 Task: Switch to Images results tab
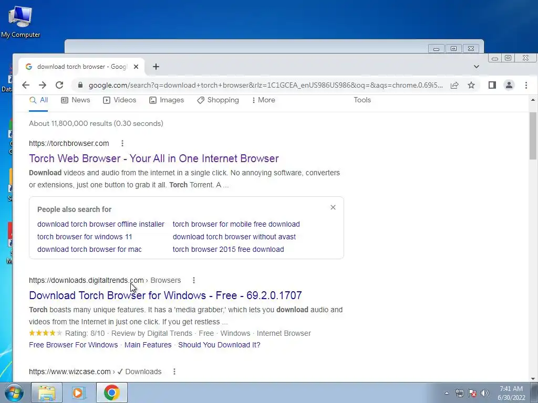coord(167,100)
